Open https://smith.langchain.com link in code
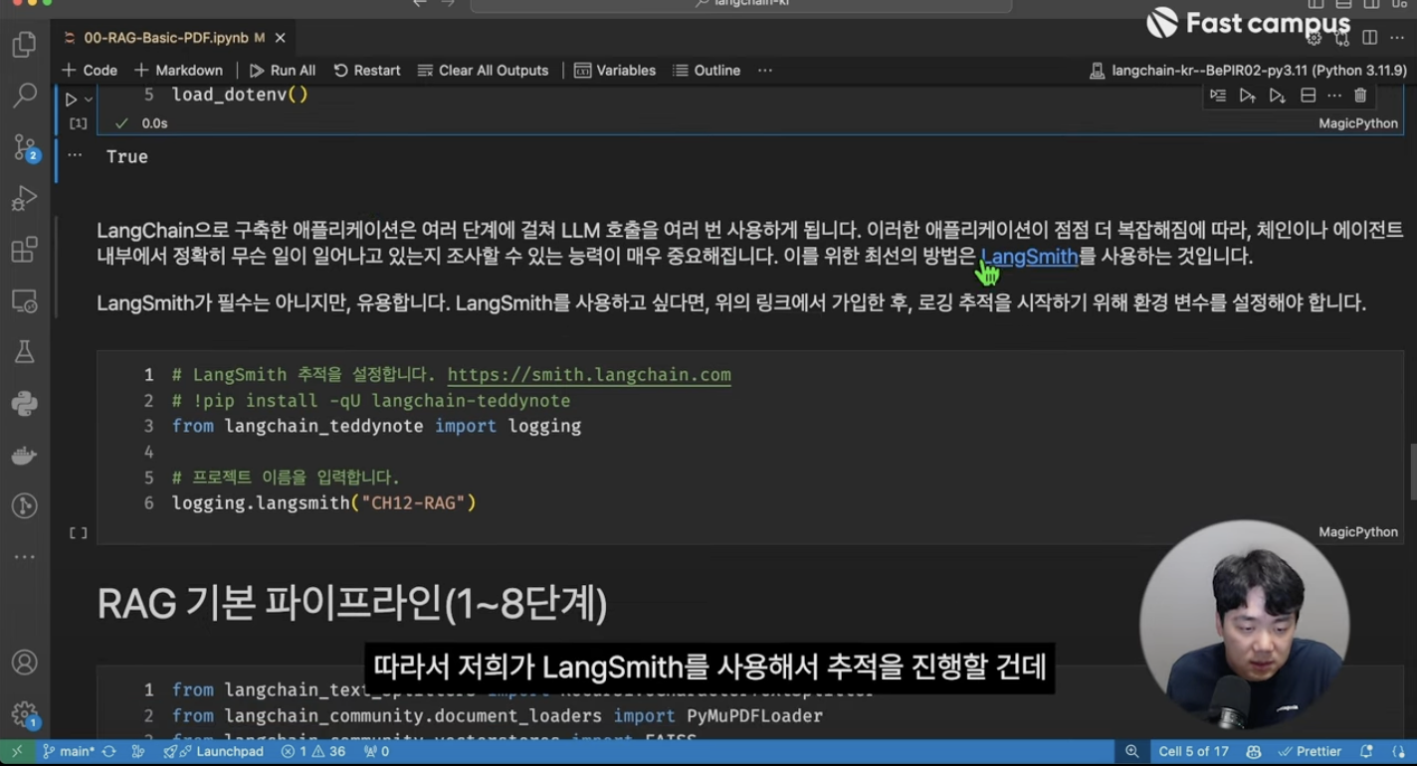The height and width of the screenshot is (766, 1417). point(589,375)
